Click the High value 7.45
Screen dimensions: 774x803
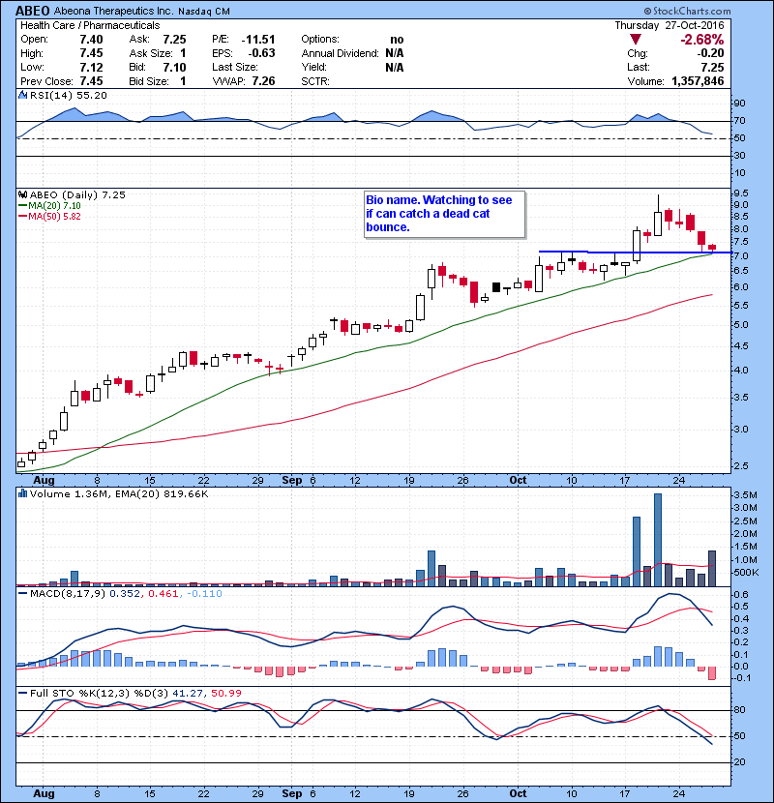pyautogui.click(x=91, y=53)
